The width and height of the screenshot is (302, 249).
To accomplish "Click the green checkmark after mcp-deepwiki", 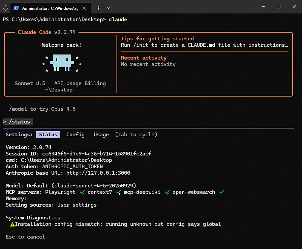I will 167,192.
